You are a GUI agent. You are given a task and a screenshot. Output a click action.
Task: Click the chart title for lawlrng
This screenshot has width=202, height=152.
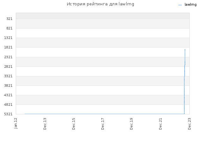[x=100, y=4]
